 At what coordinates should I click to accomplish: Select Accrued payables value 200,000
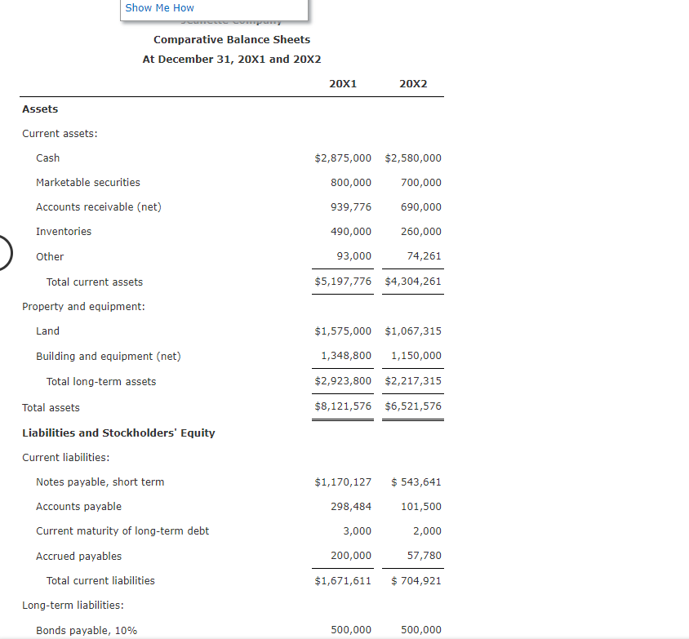coord(351,556)
